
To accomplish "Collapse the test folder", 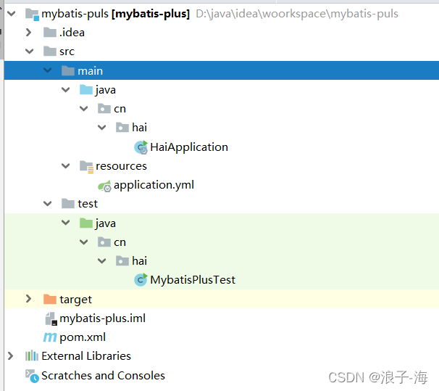I will [x=48, y=204].
